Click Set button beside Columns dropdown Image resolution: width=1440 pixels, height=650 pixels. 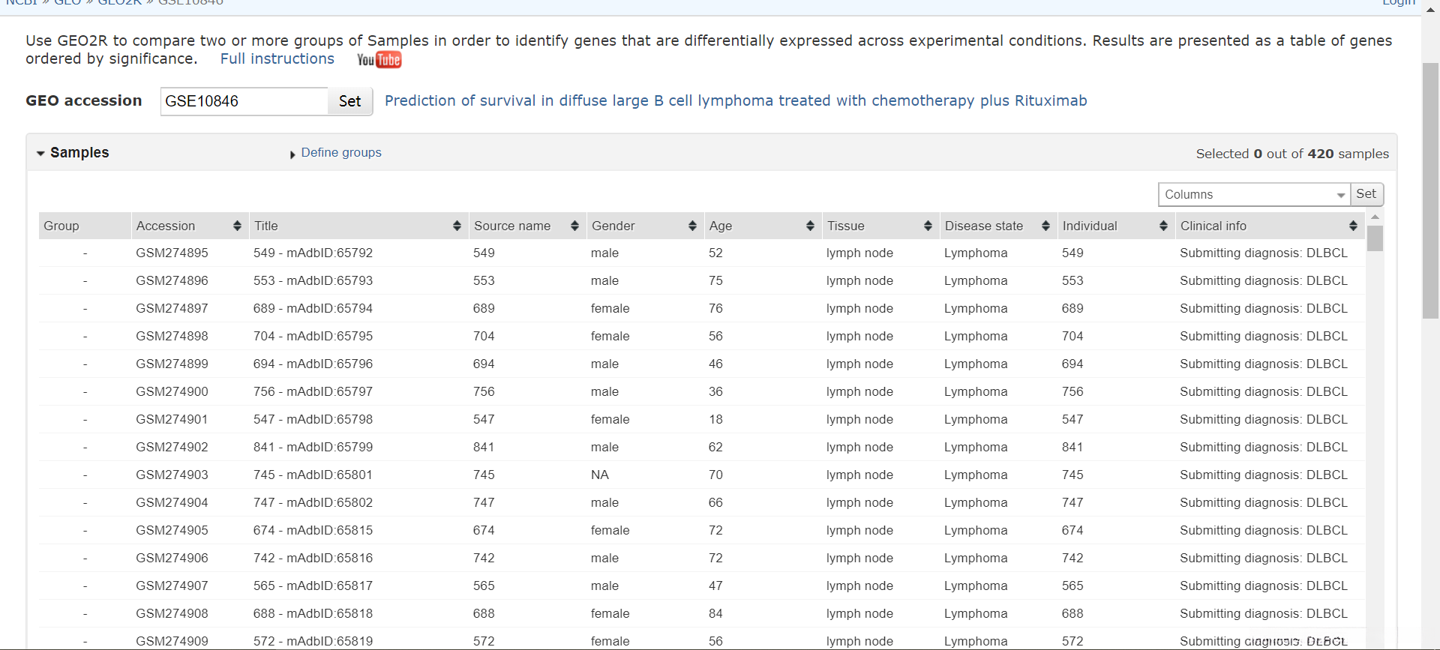(1366, 194)
